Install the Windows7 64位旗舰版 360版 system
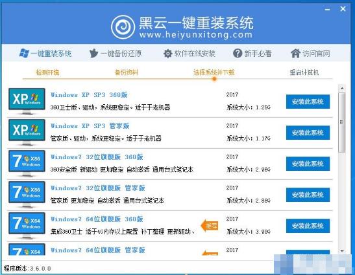 (x=308, y=226)
